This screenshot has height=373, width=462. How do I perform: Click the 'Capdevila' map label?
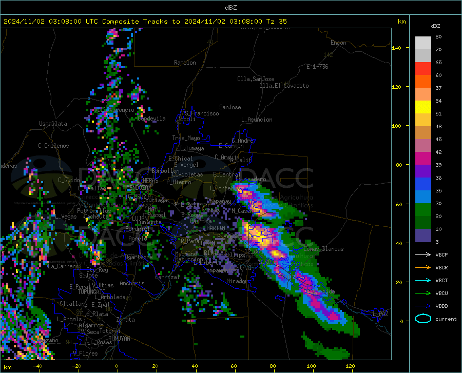151,119
